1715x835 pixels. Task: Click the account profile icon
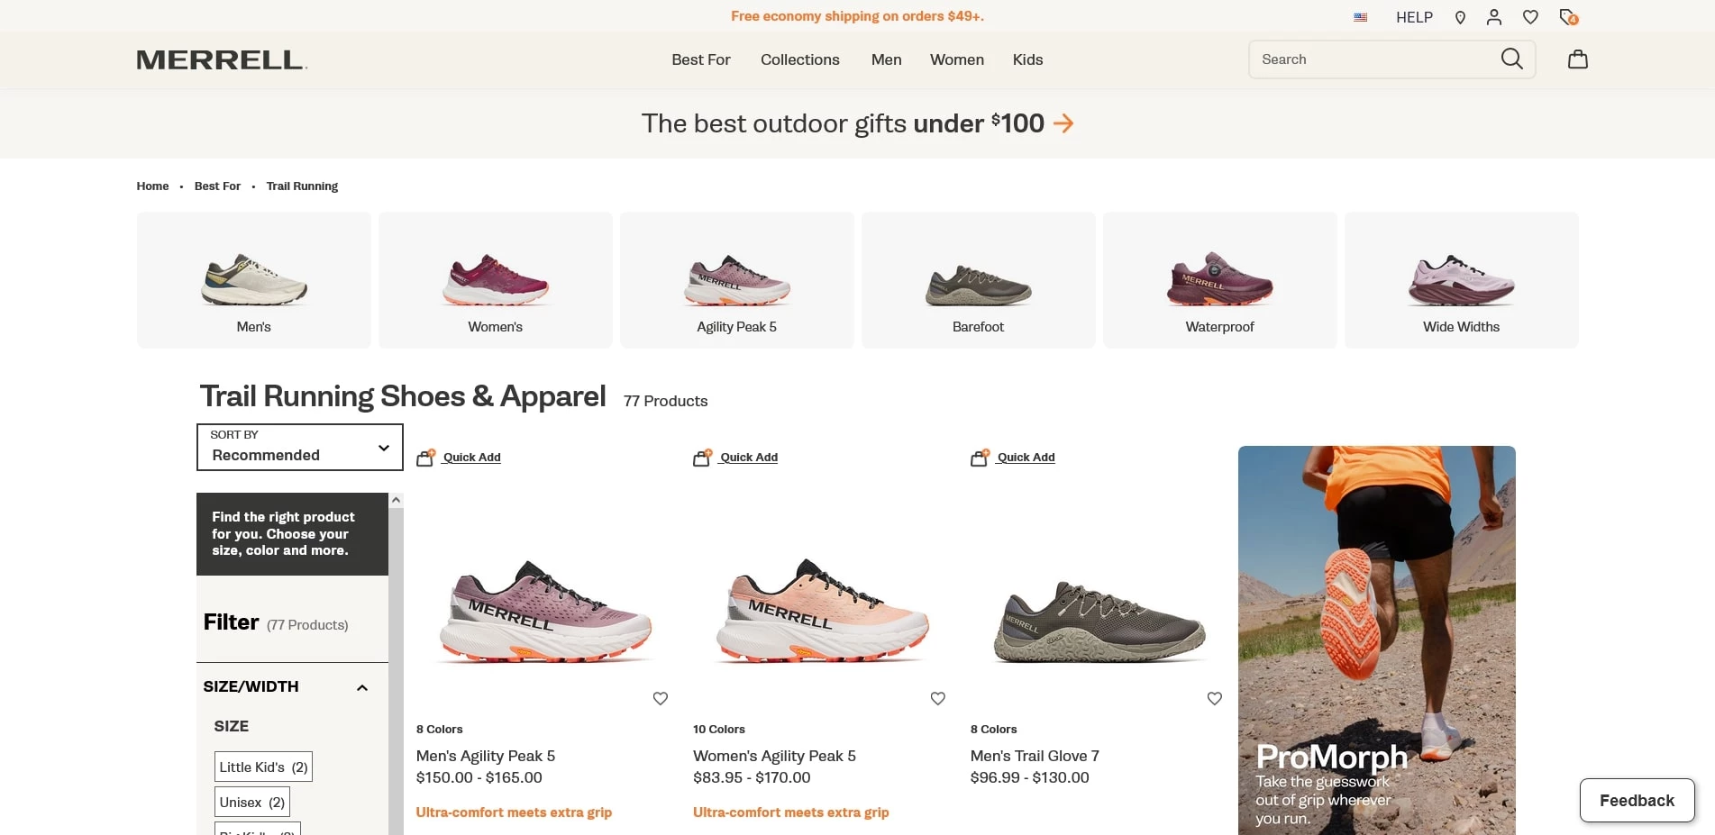pyautogui.click(x=1494, y=16)
